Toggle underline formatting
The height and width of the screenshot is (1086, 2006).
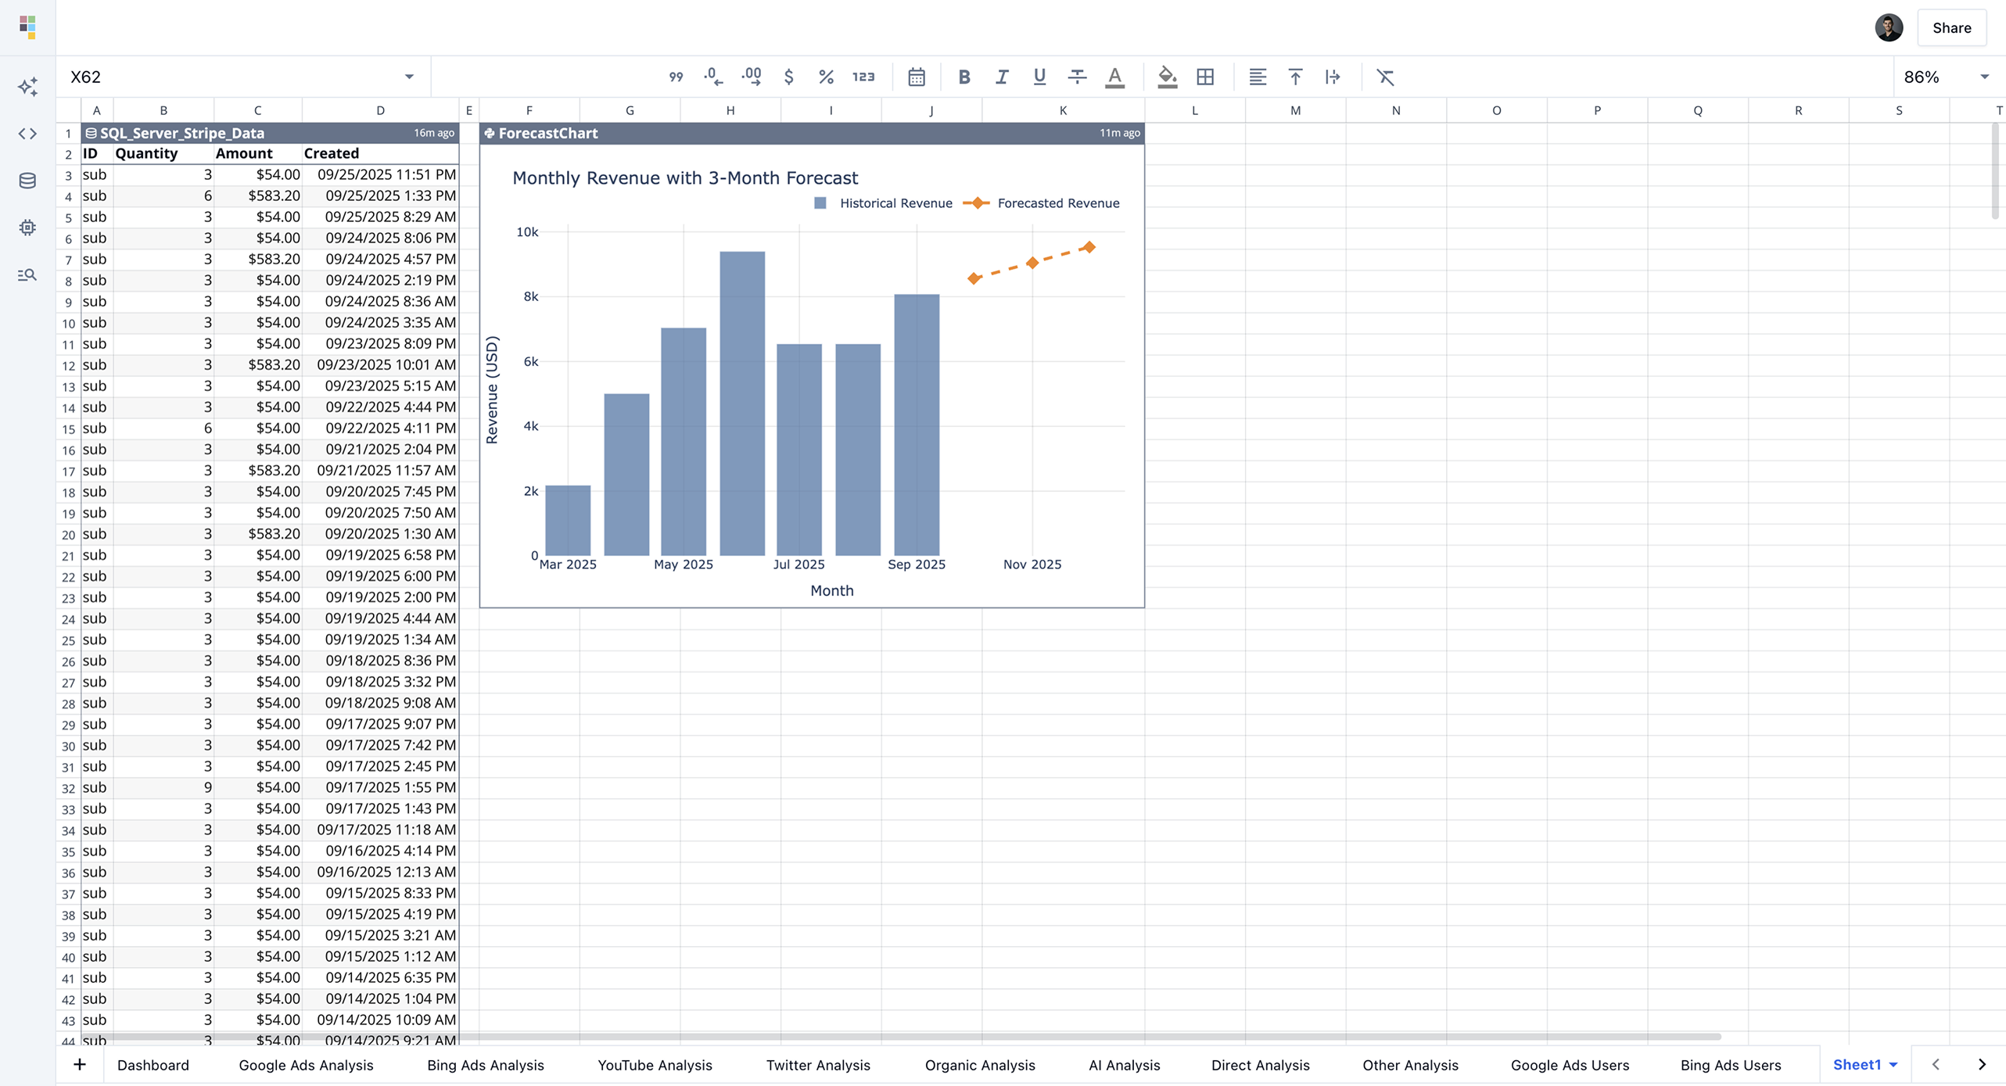coord(1039,77)
